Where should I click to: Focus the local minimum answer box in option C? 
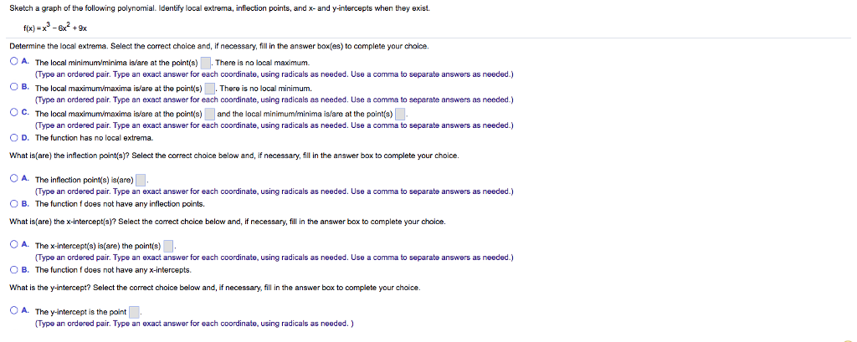click(400, 114)
